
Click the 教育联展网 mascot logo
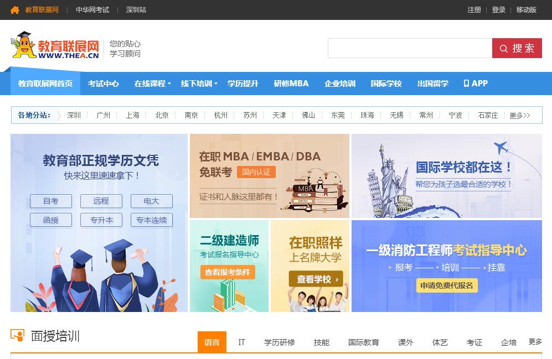coord(55,46)
